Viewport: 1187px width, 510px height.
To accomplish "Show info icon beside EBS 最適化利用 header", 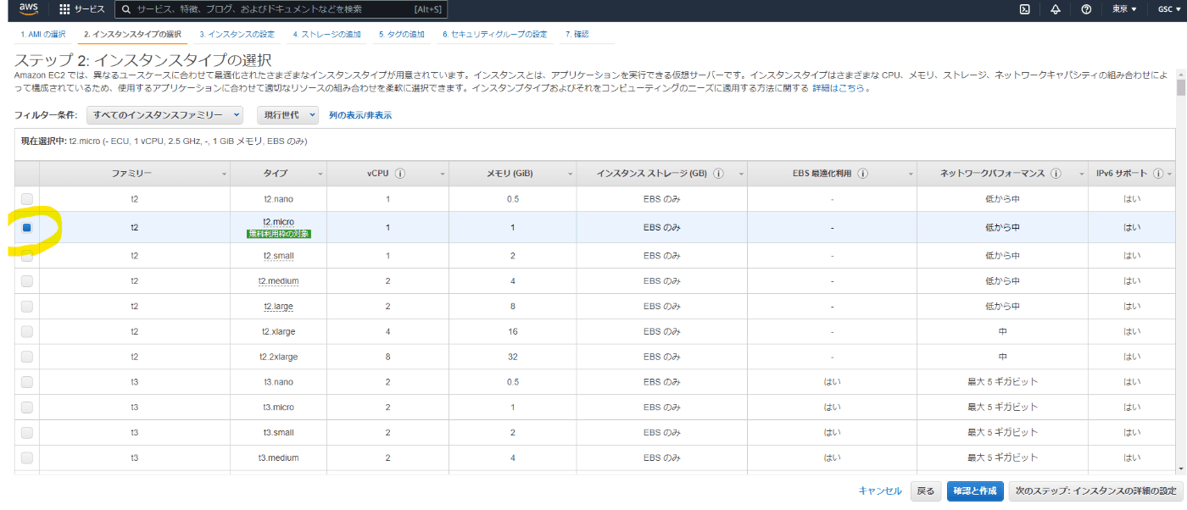I will pyautogui.click(x=862, y=173).
